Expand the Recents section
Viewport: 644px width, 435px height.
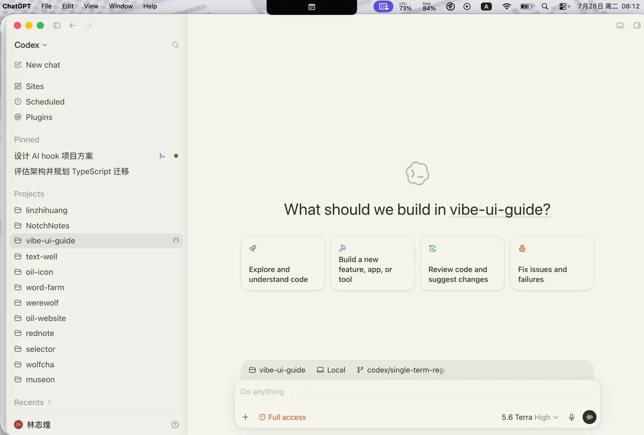(x=33, y=402)
